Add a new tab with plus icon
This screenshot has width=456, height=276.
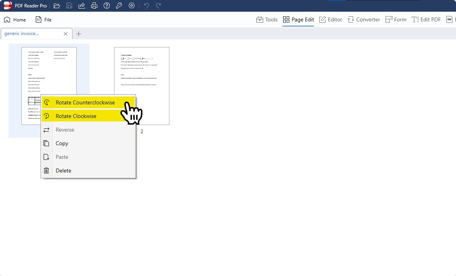click(x=79, y=34)
